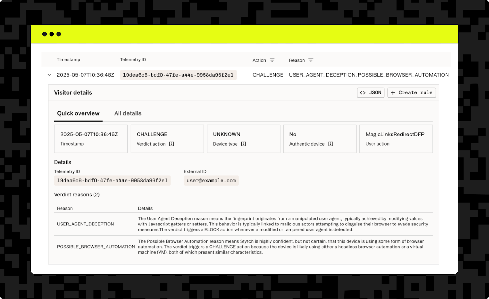Switch to the All details tab
Viewport: 489px width, 299px height.
[128, 113]
